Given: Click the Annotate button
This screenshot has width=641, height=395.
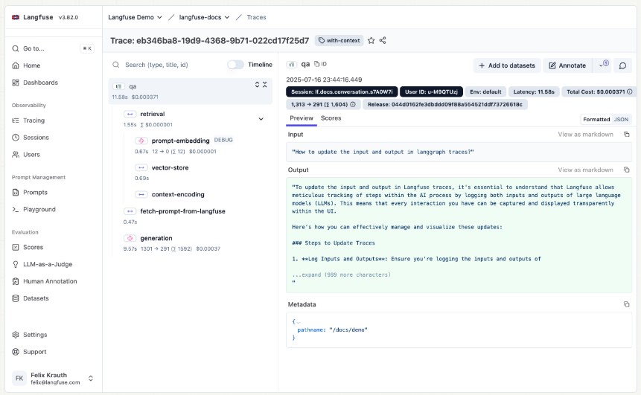Looking at the screenshot, I should point(567,65).
